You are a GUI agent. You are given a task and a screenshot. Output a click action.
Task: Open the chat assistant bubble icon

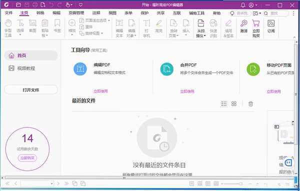pyautogui.click(x=288, y=162)
